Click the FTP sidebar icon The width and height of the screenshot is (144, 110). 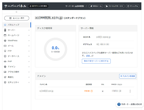pos(5,51)
